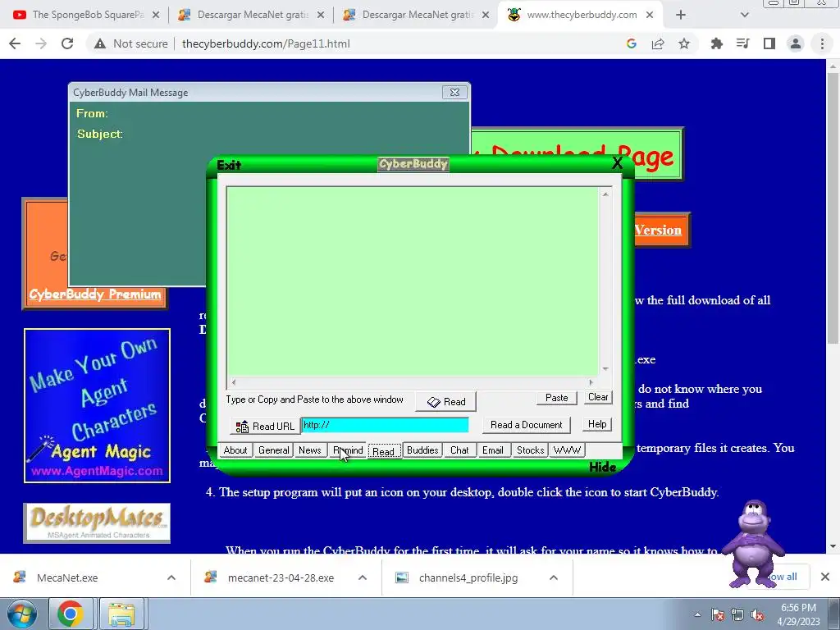
Task: Open File Explorer from the taskbar
Action: 121,614
